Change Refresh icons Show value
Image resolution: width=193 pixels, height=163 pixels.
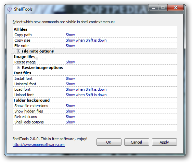[70, 117]
